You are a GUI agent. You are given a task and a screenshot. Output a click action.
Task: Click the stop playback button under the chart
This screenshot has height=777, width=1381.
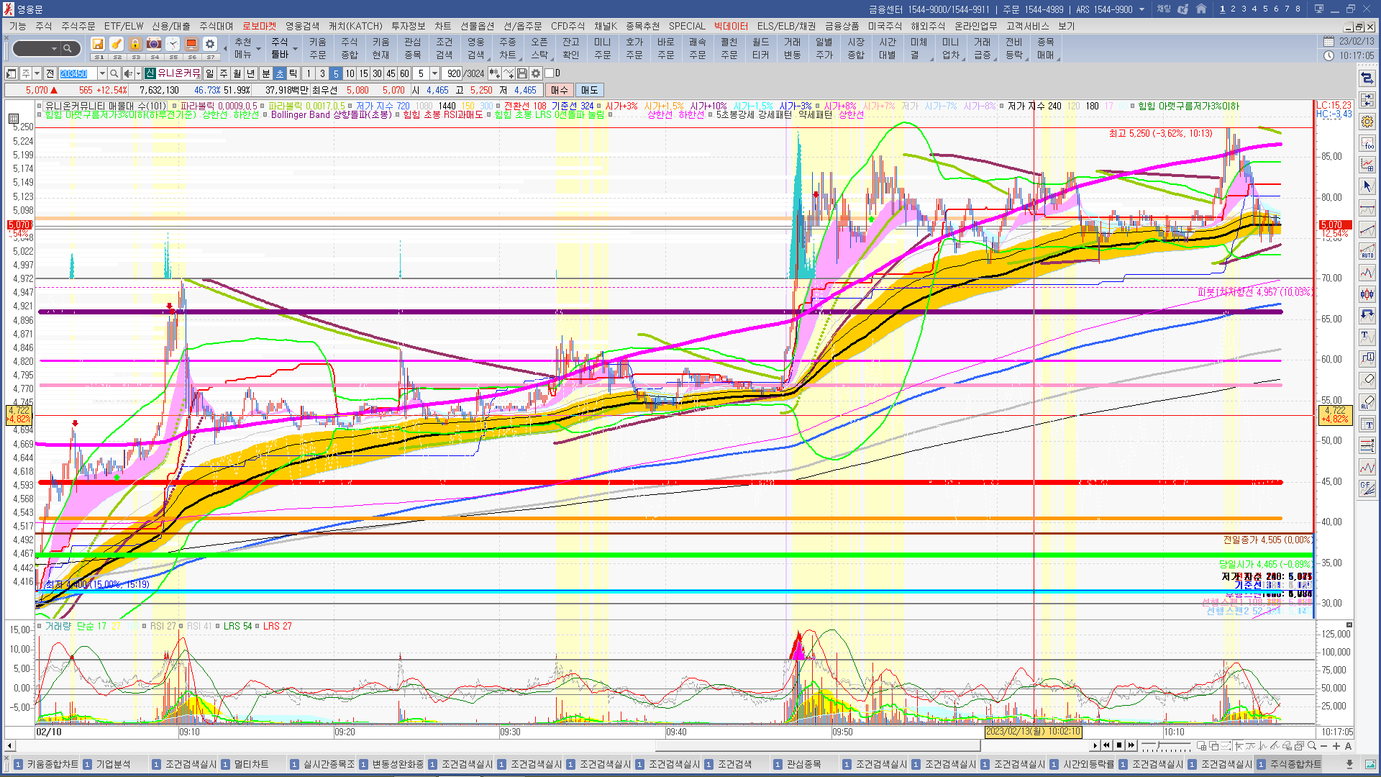tap(1119, 745)
